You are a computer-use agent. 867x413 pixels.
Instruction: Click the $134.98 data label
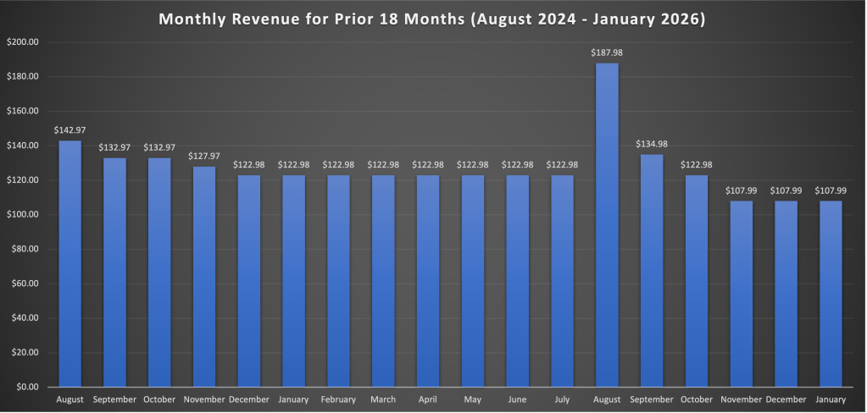[652, 144]
